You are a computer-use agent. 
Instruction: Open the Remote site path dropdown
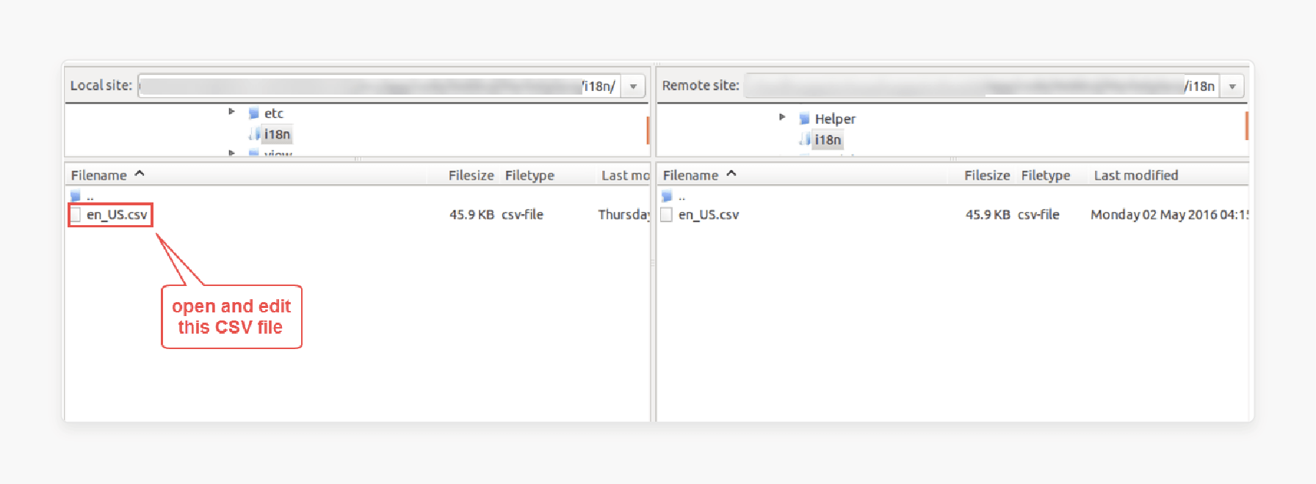click(x=1232, y=86)
